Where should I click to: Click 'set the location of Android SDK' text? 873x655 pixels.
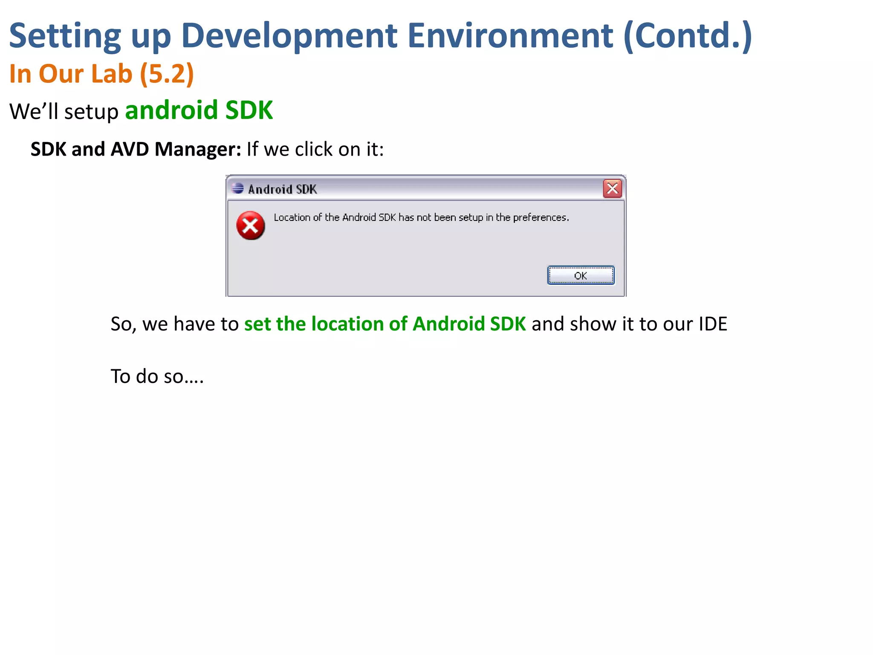tap(385, 324)
